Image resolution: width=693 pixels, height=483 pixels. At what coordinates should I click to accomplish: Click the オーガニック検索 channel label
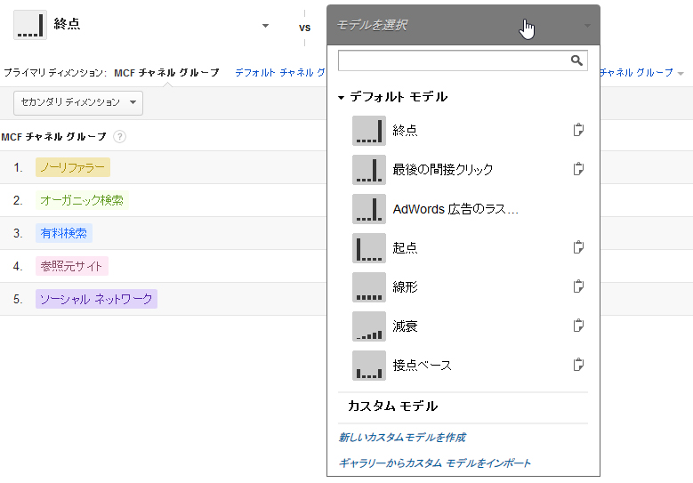[x=82, y=201]
